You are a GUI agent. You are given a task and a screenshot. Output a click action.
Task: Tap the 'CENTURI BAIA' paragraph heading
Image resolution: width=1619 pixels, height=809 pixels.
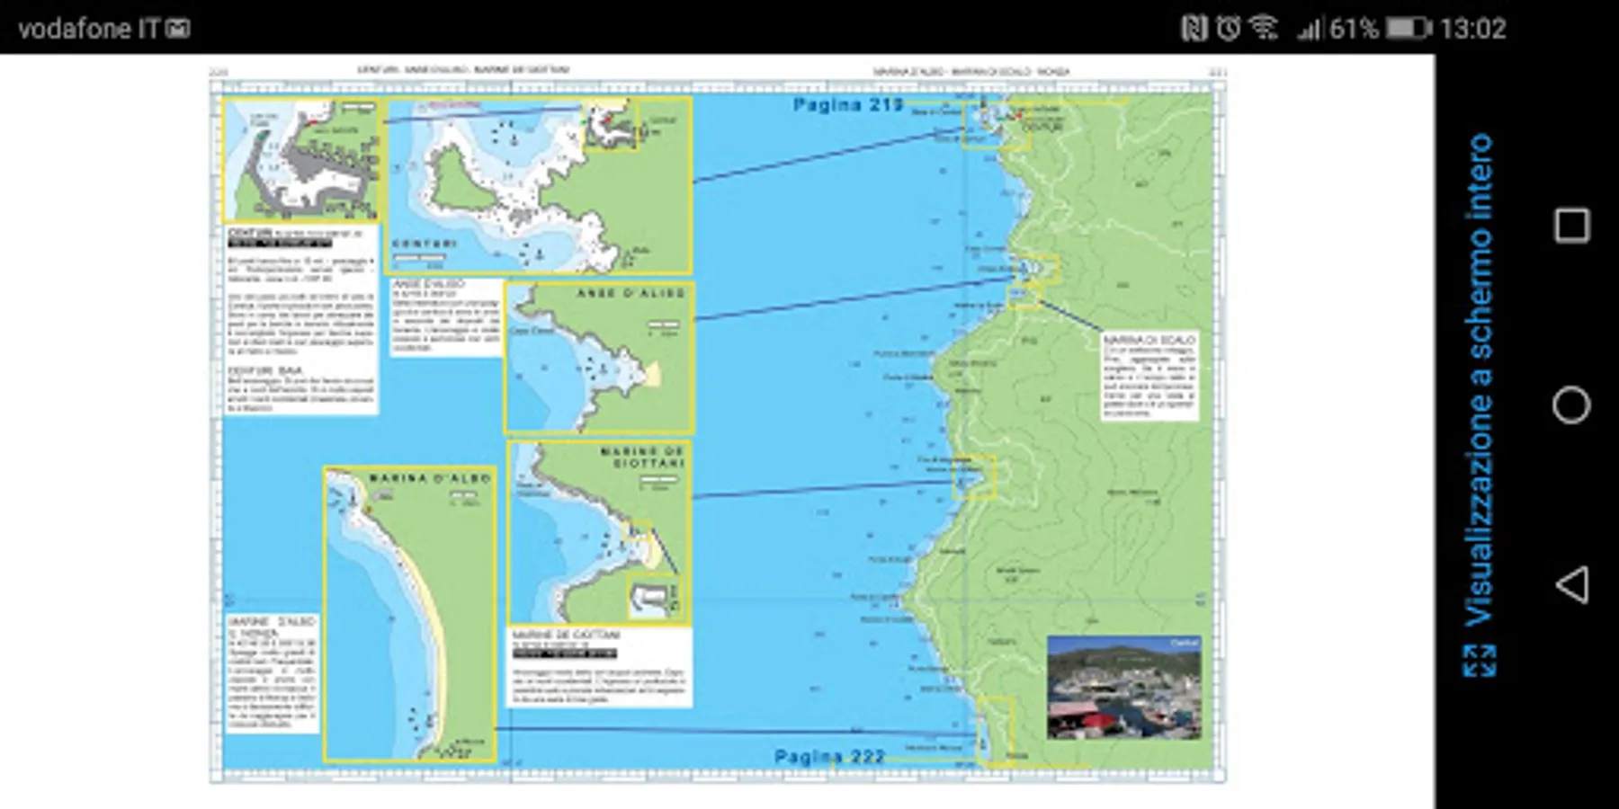pos(265,370)
